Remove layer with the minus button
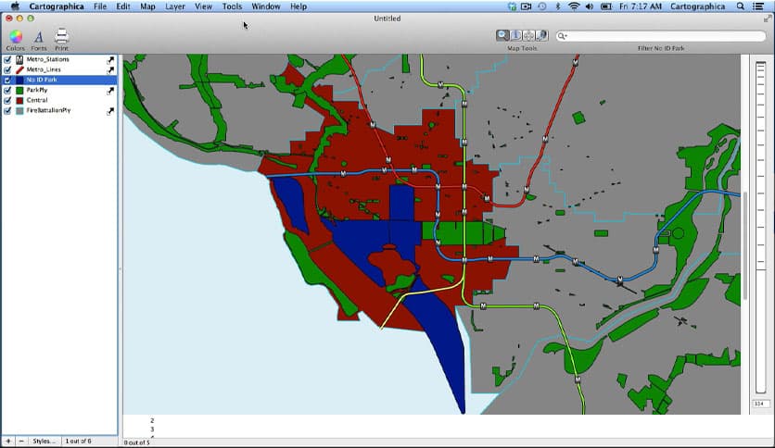Viewport: 775px width, 448px height. [20, 442]
